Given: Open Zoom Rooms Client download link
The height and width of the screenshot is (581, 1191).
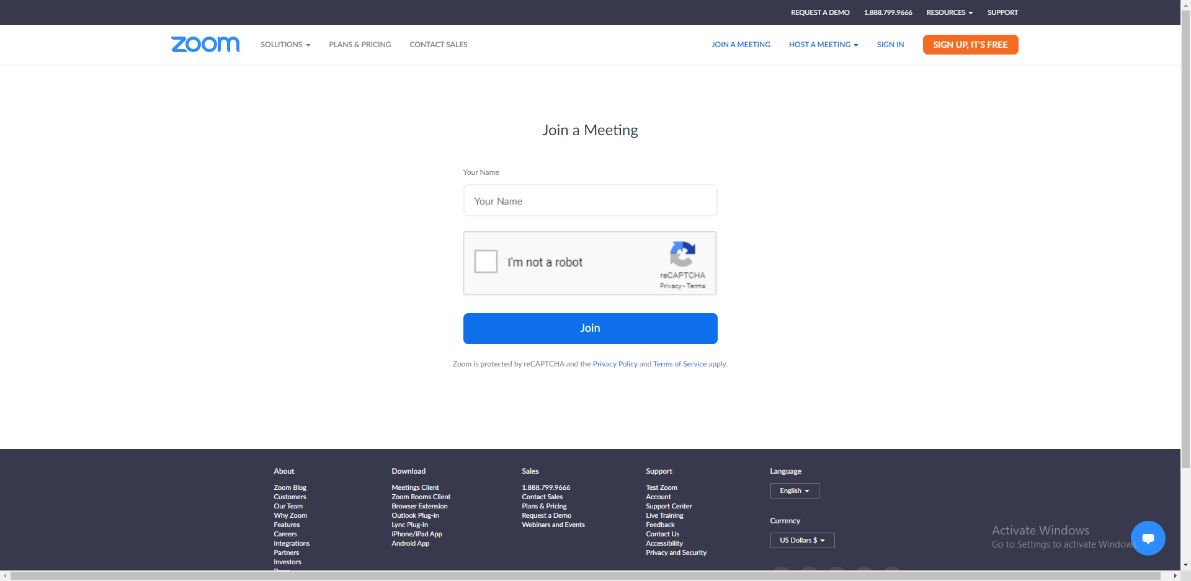Looking at the screenshot, I should pos(421,497).
